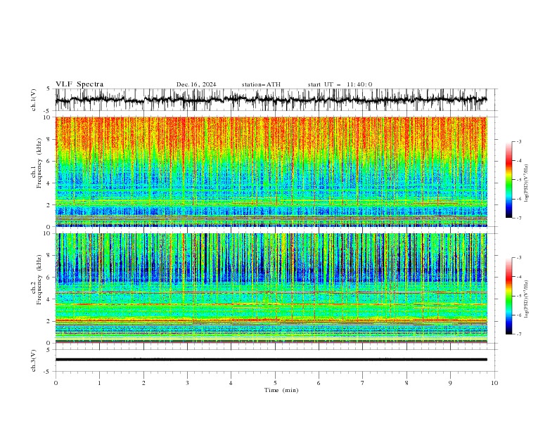Click inside the ch.2 spectrogram panel

271,288
